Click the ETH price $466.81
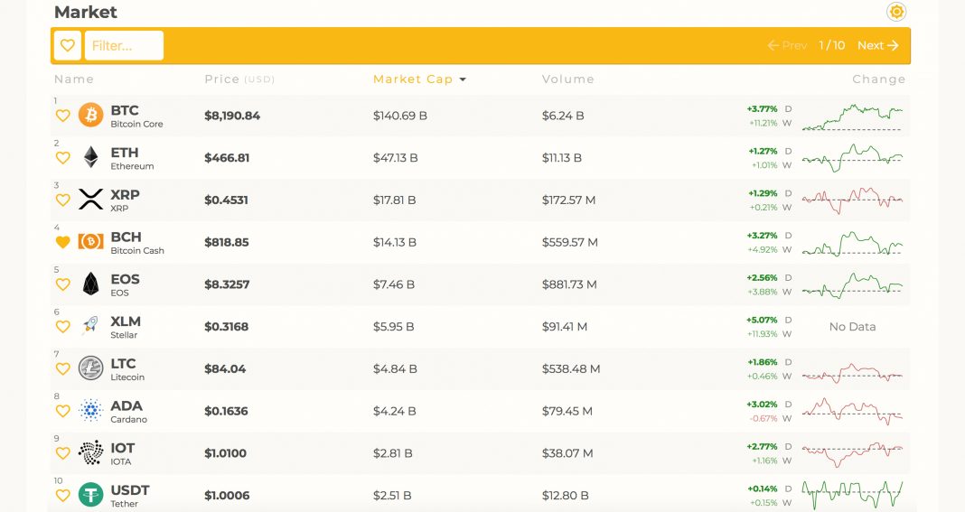Viewport: 965px width, 512px height. point(227,158)
